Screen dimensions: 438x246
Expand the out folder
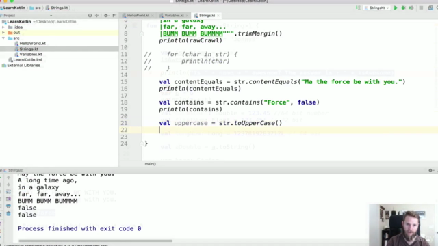(x=3, y=33)
